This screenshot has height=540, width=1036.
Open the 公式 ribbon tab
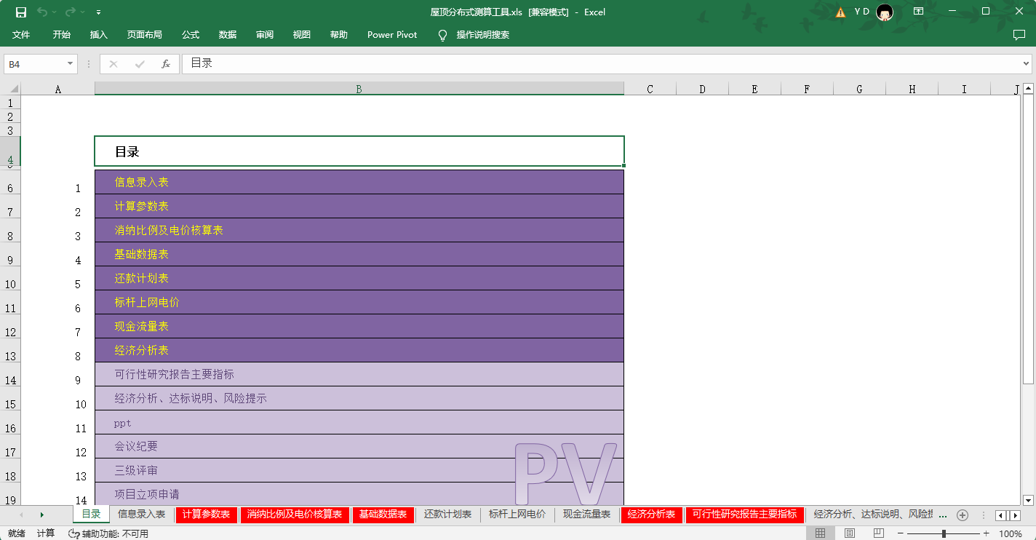pos(191,34)
